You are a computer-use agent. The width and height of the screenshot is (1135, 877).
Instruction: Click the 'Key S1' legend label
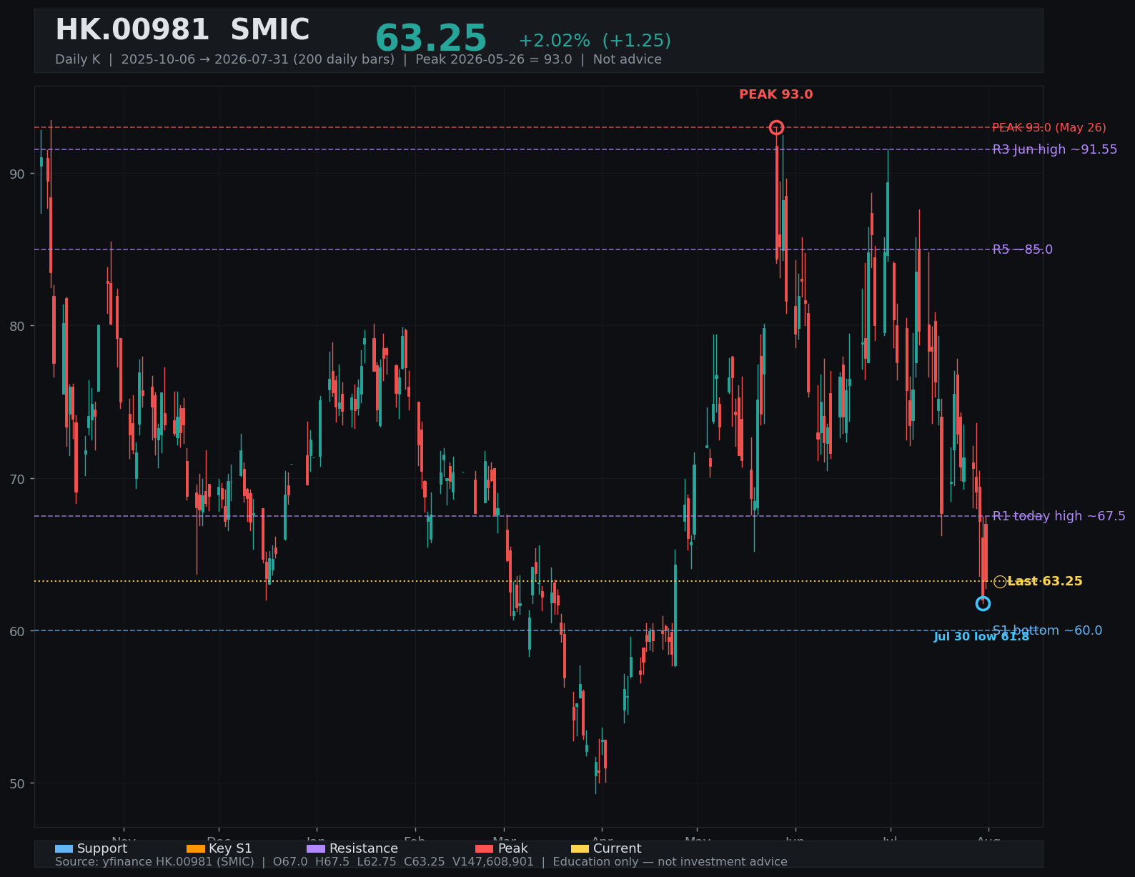tap(230, 848)
